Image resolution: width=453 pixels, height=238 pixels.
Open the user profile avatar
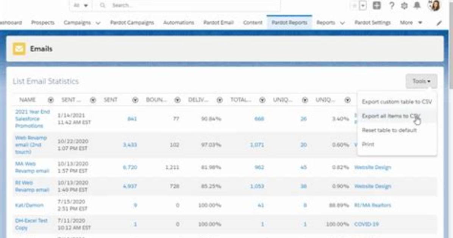[434, 5]
